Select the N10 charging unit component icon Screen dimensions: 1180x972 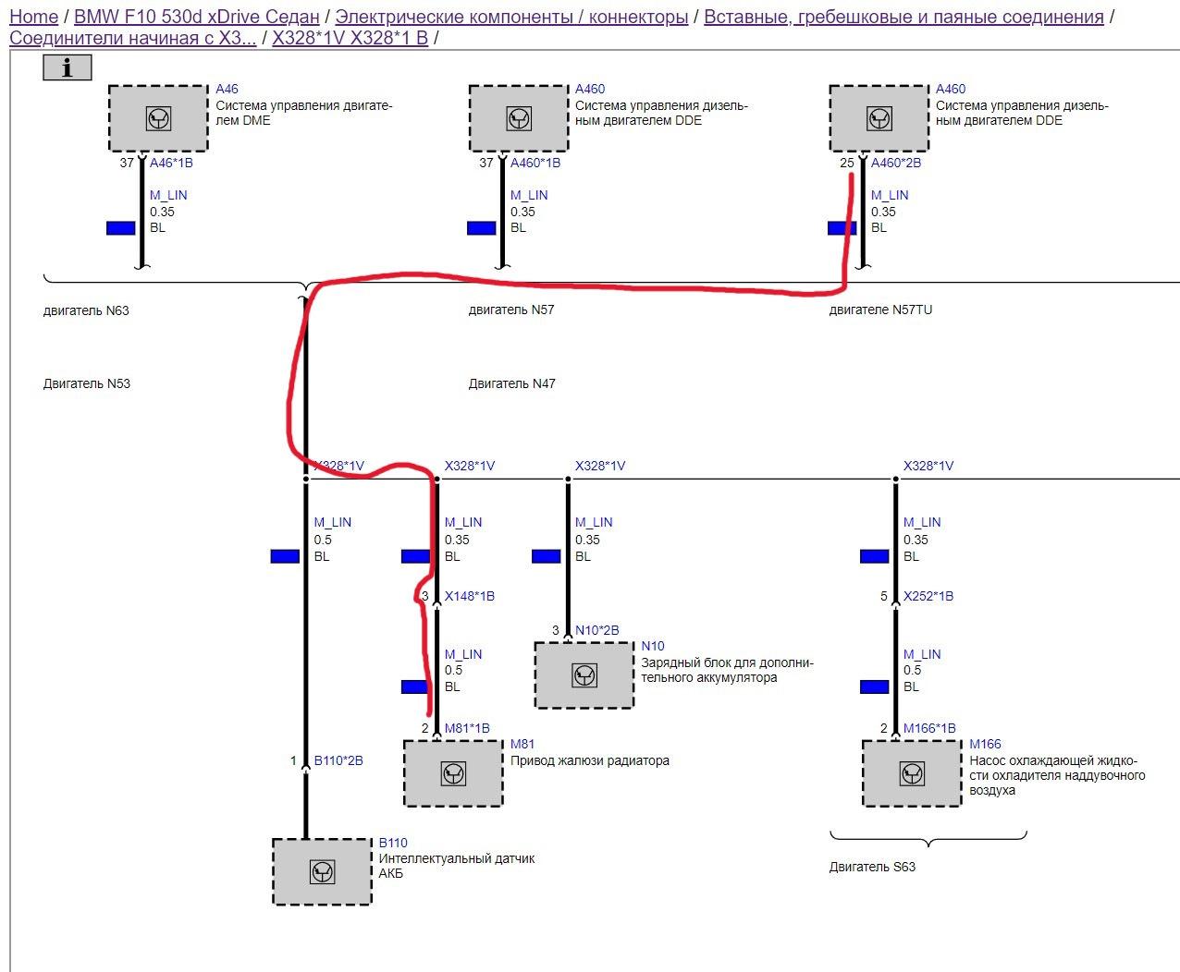584,675
